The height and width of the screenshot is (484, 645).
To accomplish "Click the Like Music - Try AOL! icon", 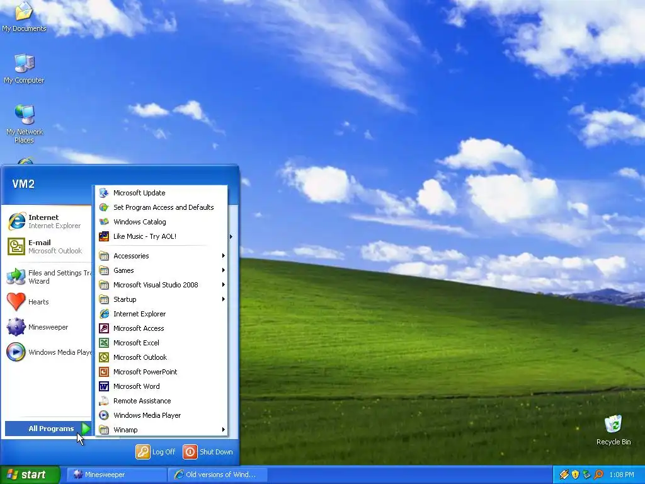I will click(104, 236).
